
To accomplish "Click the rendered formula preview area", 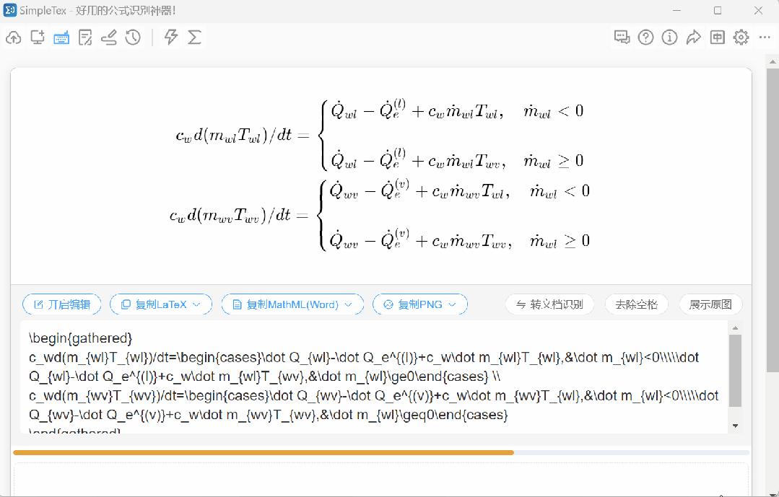I will [x=381, y=176].
